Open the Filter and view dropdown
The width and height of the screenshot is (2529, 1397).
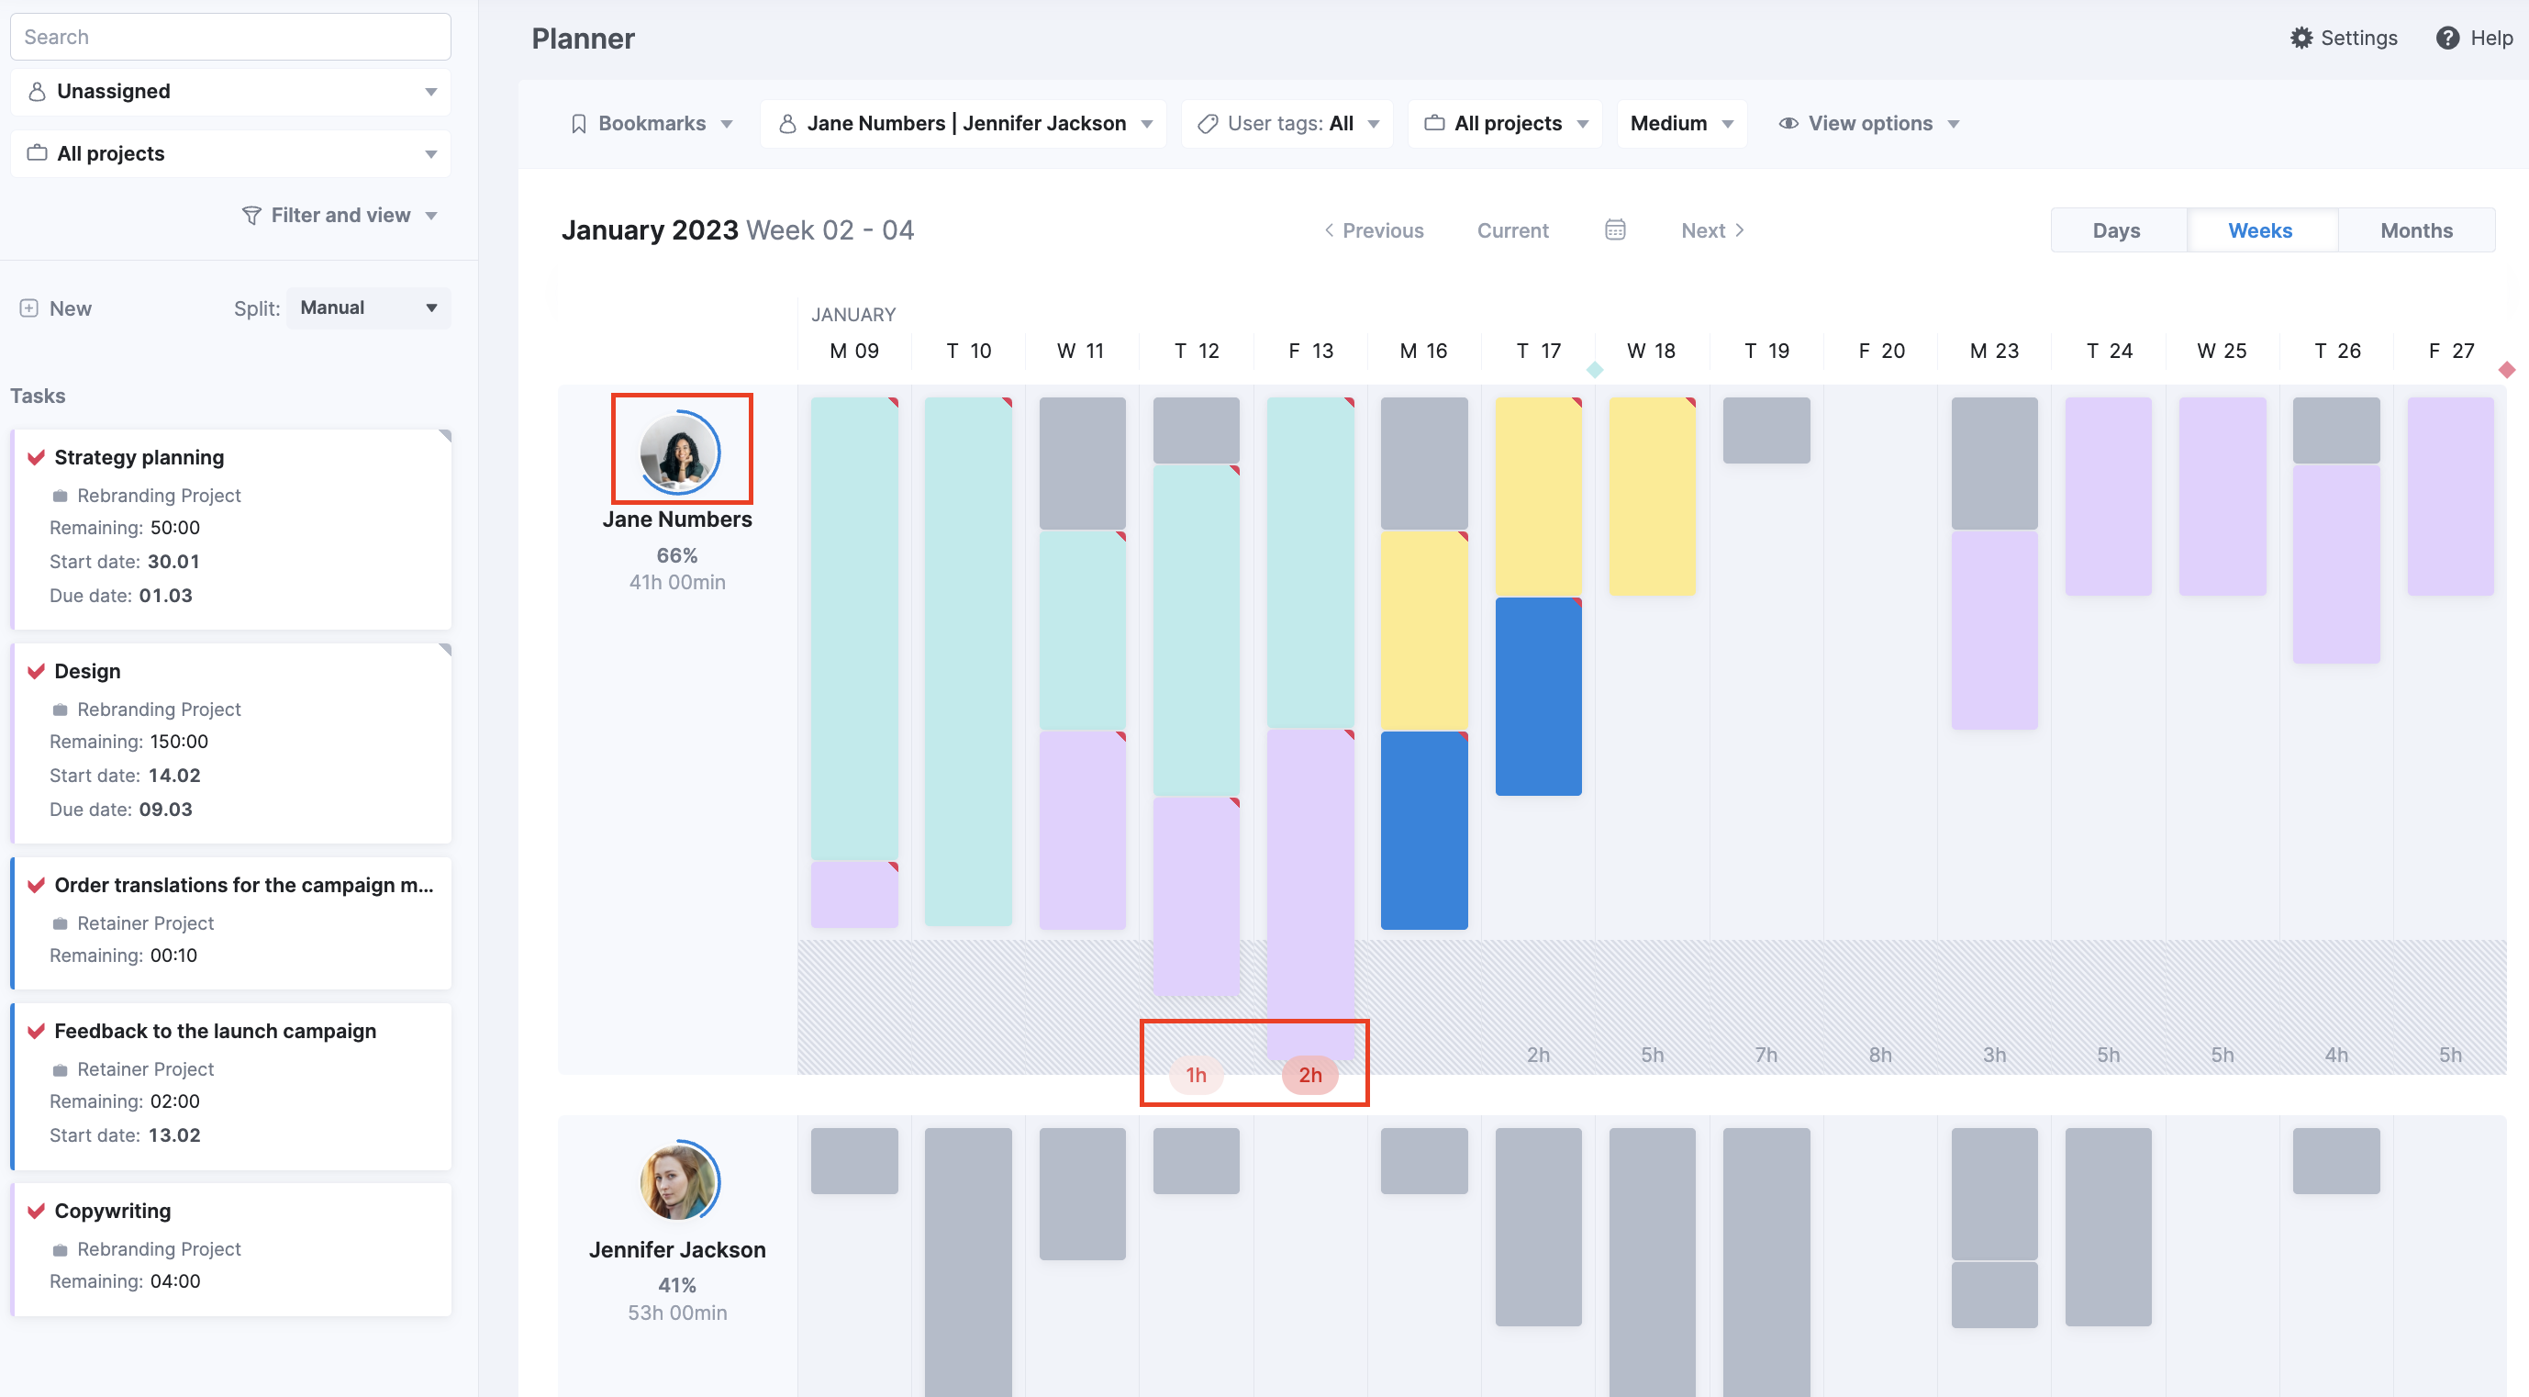tap(340, 215)
